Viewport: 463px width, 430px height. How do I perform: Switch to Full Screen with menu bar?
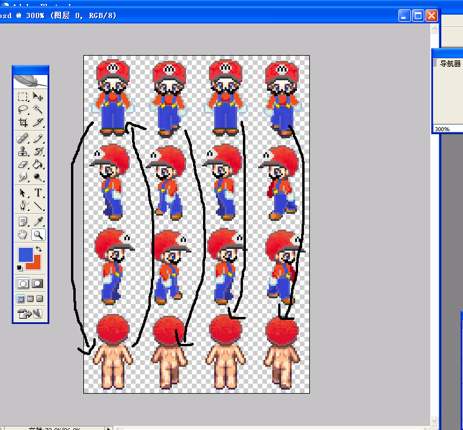click(x=30, y=299)
